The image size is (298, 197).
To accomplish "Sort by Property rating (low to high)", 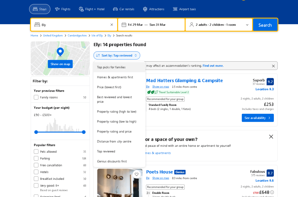I will [119, 121].
